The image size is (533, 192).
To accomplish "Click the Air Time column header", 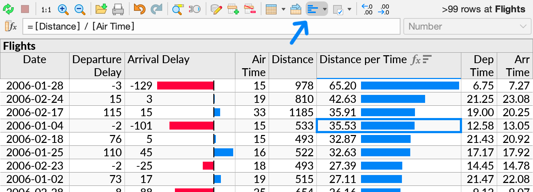I will (252, 66).
